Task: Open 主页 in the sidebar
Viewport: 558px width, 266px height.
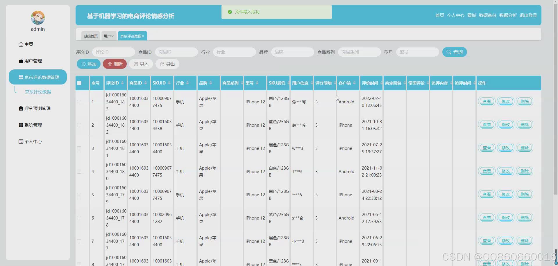Action: click(26, 44)
